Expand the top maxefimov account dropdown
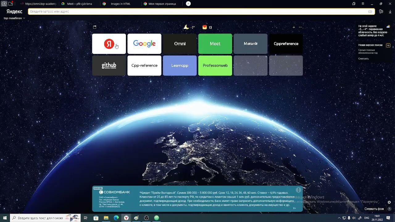Screen dimensions: 395x222 coord(14,18)
